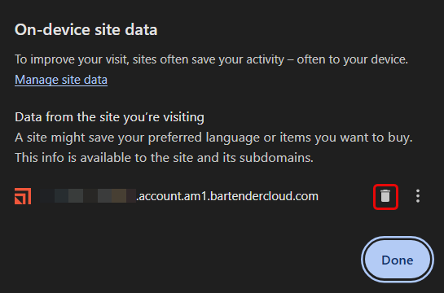Open the three-dot more actions menu
This screenshot has height=293, width=444.
coord(418,196)
